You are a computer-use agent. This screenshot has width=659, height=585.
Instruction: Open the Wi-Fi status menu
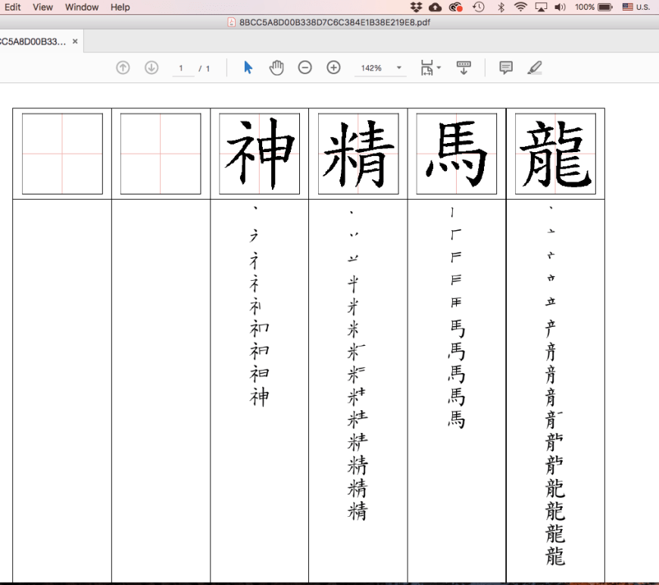pos(520,7)
